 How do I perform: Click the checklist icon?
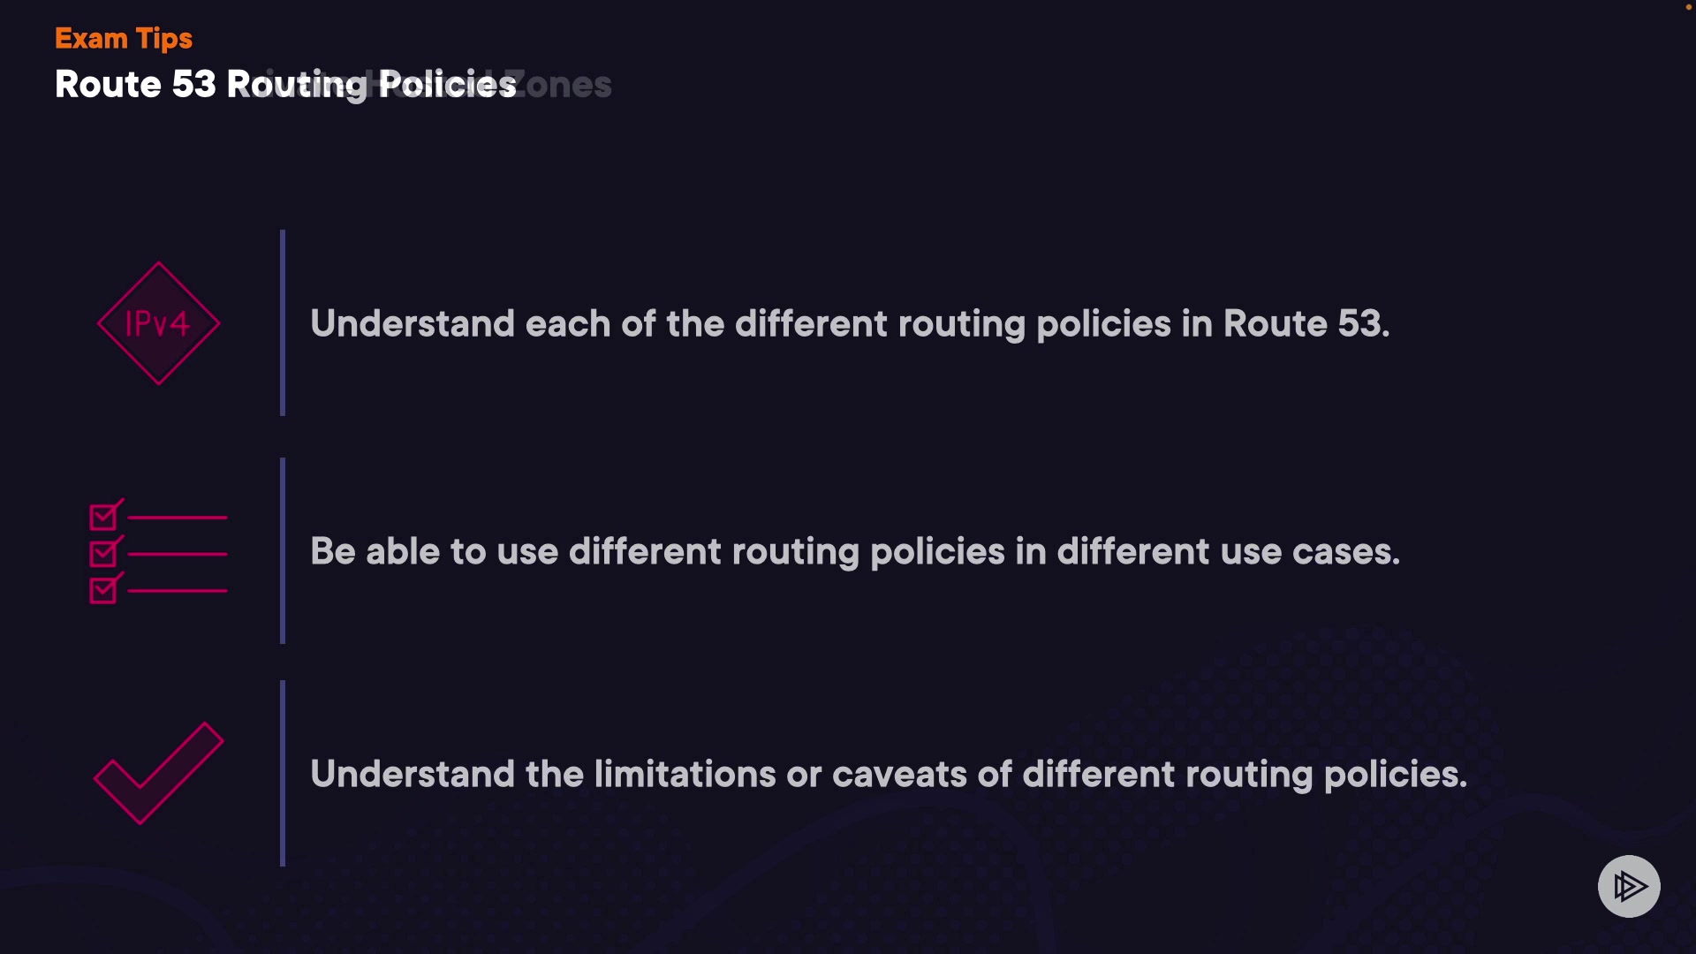tap(158, 552)
